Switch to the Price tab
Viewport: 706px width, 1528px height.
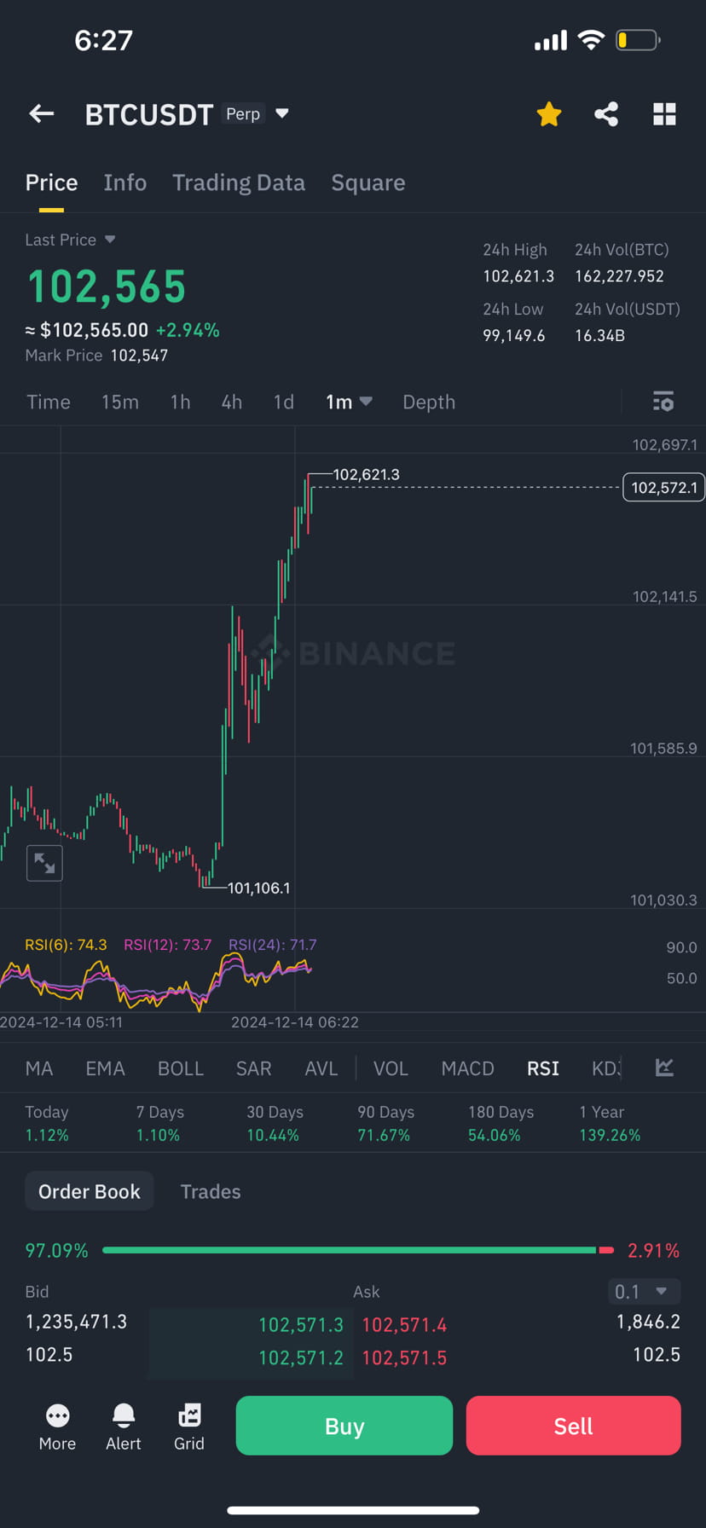[51, 182]
